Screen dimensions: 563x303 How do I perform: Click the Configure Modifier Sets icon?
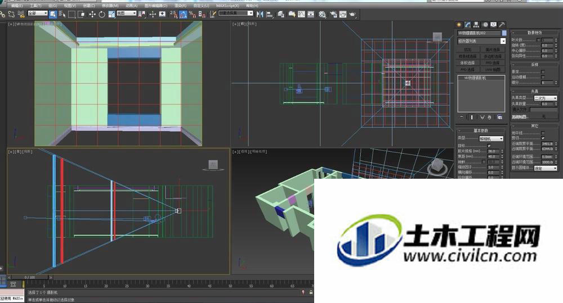[x=500, y=117]
